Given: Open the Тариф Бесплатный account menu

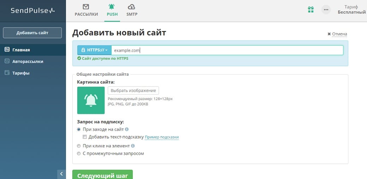Looking at the screenshot, I should 351,10.
